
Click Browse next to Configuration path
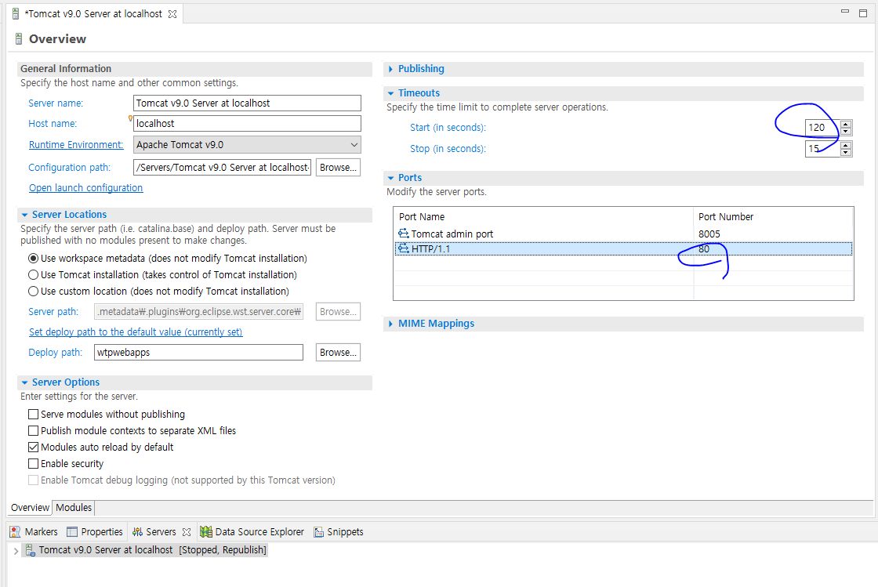[338, 167]
